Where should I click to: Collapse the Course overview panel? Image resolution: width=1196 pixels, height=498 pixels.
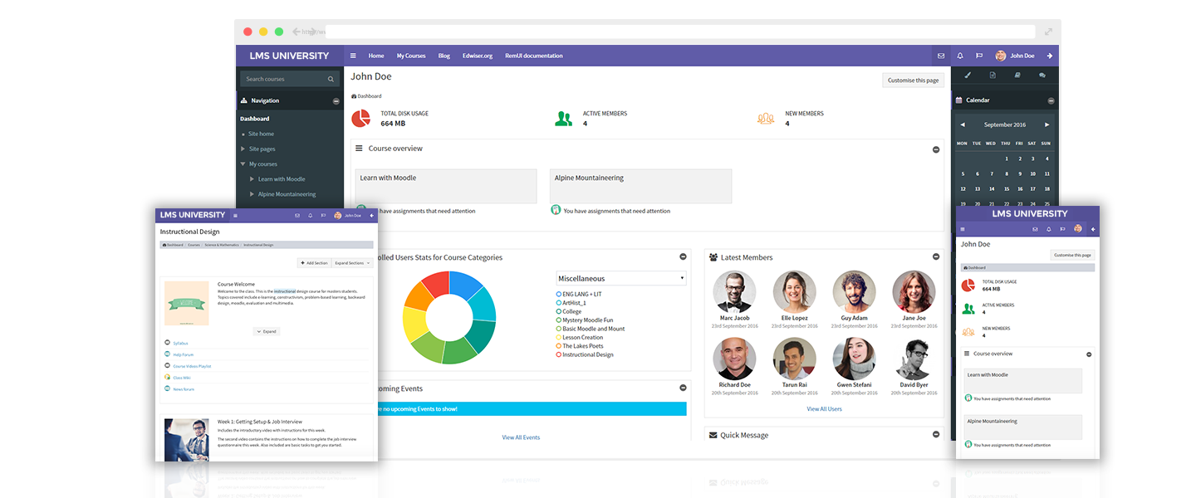936,149
